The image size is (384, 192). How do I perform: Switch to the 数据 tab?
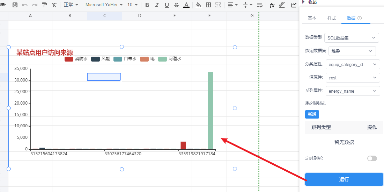(x=351, y=18)
